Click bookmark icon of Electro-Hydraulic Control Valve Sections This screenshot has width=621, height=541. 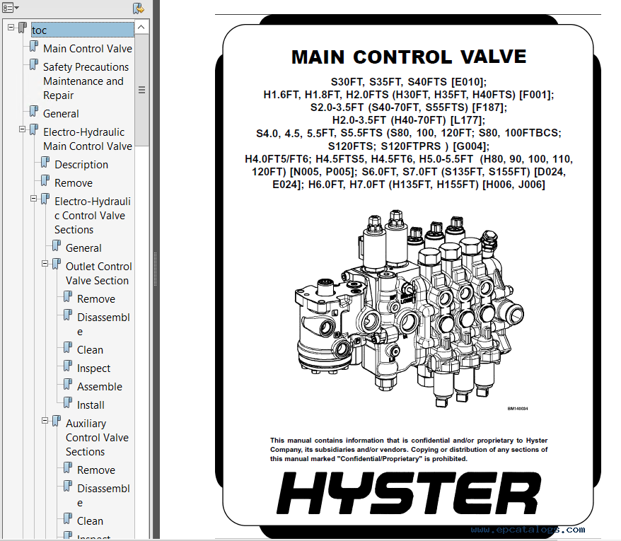pos(45,199)
